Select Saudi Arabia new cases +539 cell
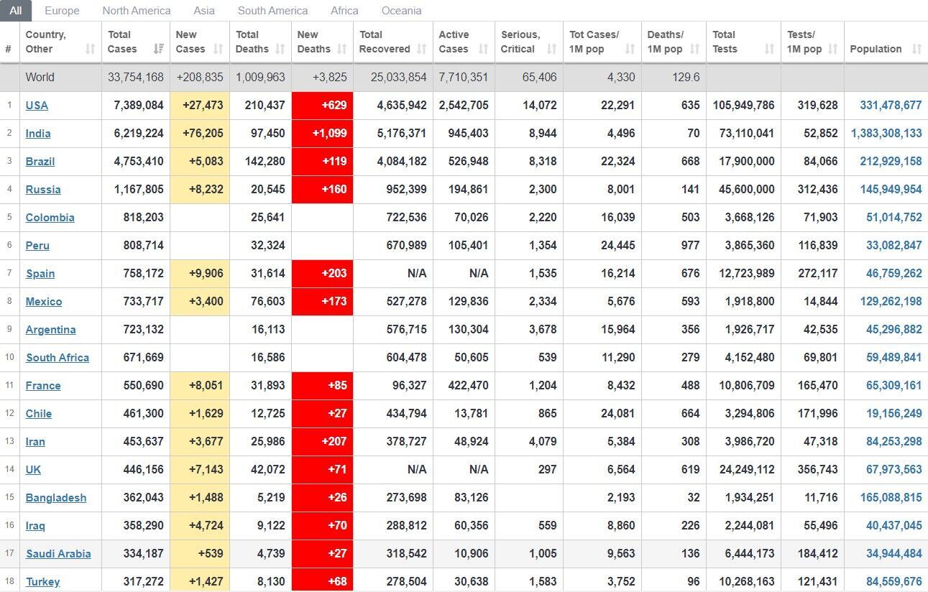This screenshot has height=592, width=928. pos(200,553)
